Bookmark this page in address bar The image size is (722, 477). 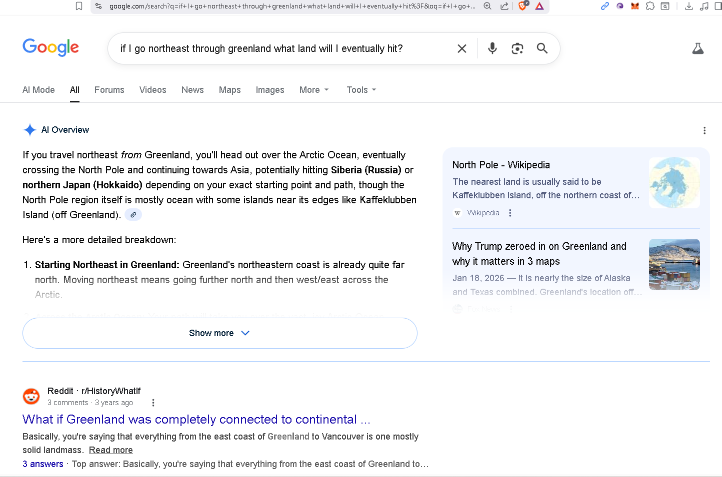(x=79, y=6)
